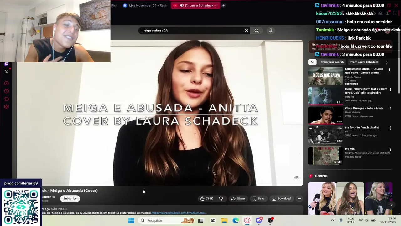
Task: Select the From Laura Schadeck chip
Action: click(364, 62)
